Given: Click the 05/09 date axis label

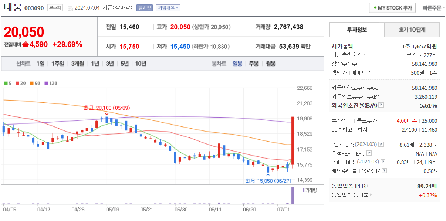Looking at the screenshot, I should [x=113, y=209].
